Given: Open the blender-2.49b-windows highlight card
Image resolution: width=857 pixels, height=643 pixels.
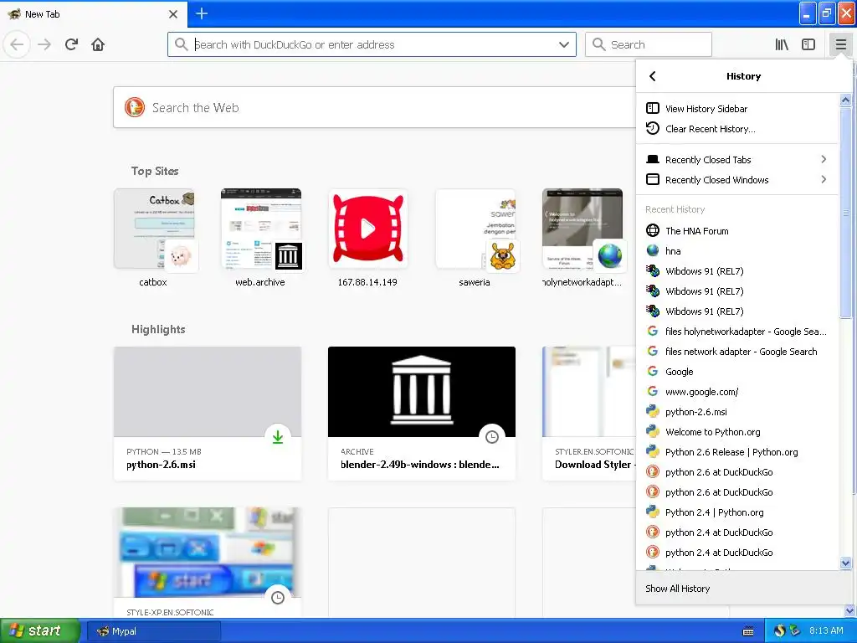Looking at the screenshot, I should click(x=422, y=414).
